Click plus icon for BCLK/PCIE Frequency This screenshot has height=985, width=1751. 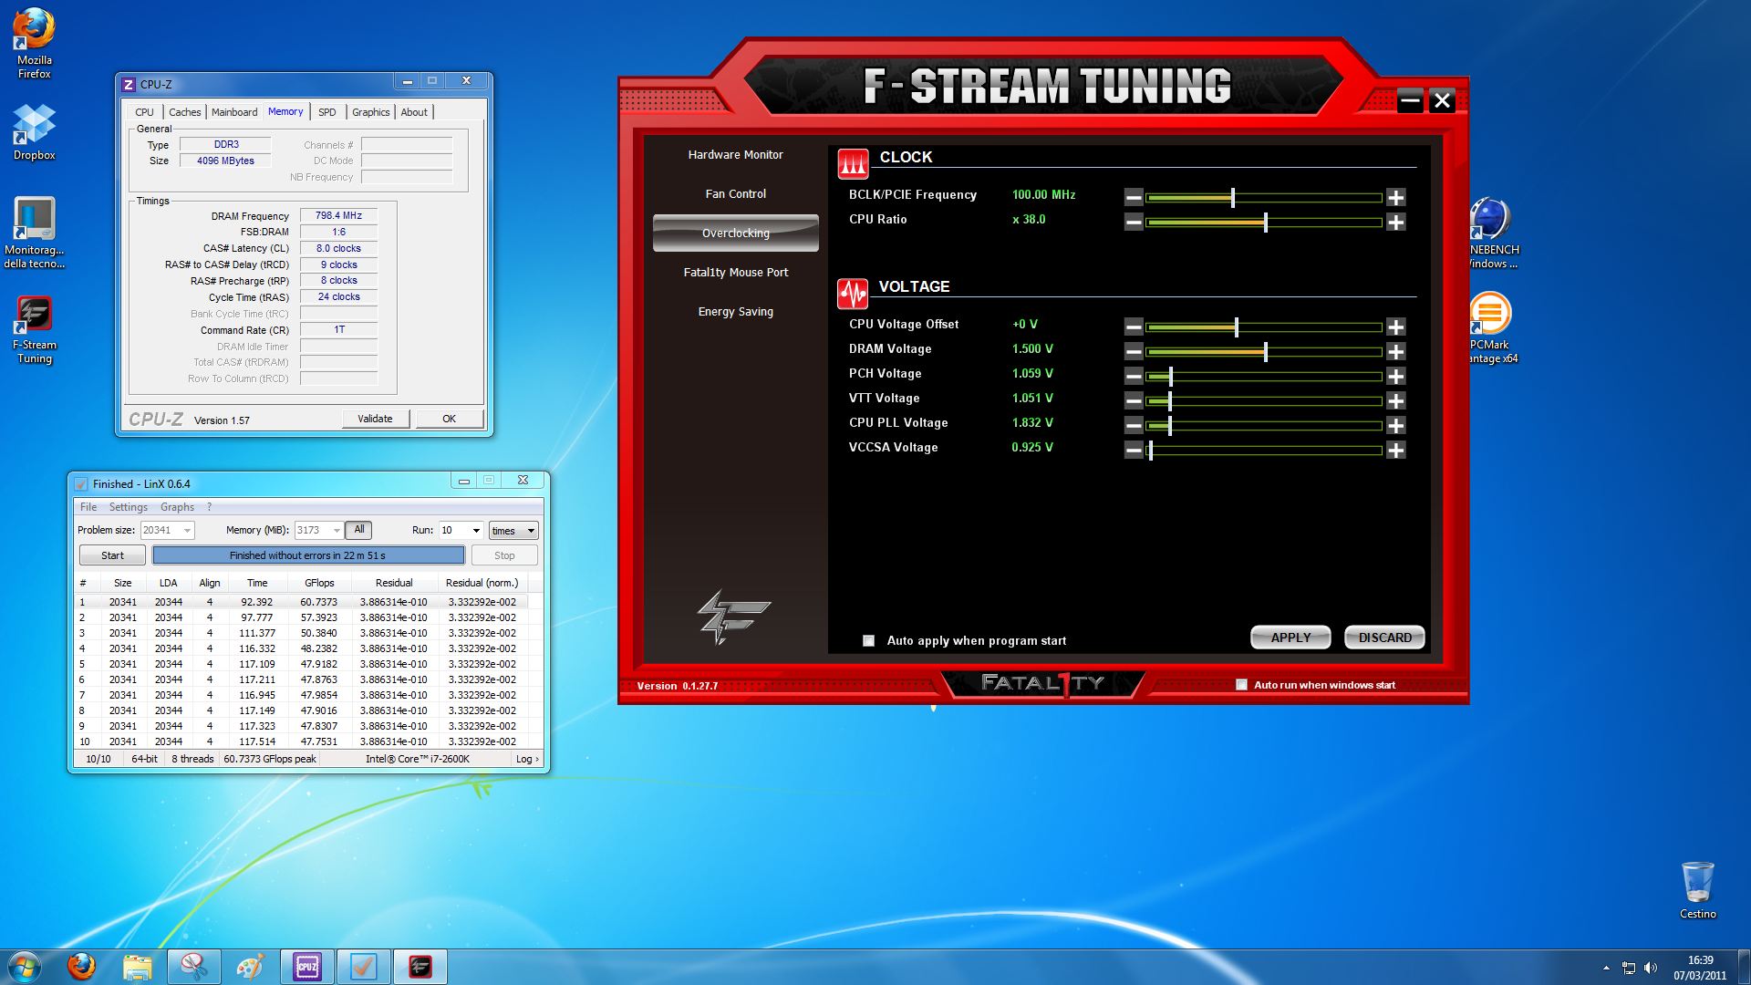pos(1395,197)
